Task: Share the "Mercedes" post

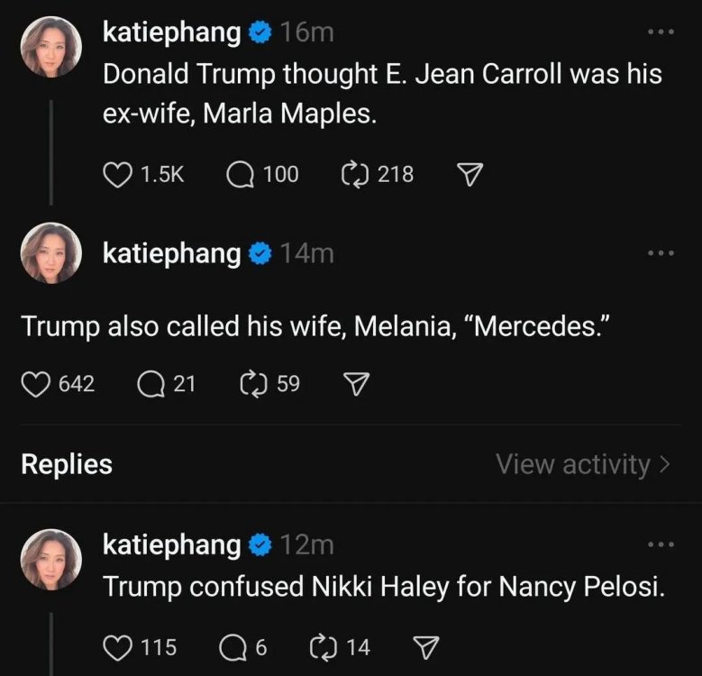Action: click(x=357, y=385)
